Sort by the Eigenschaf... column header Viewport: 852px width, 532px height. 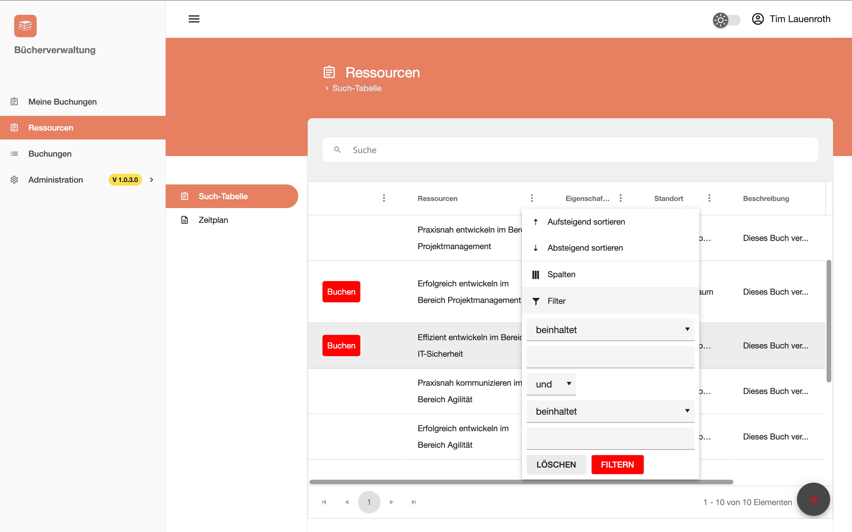587,198
